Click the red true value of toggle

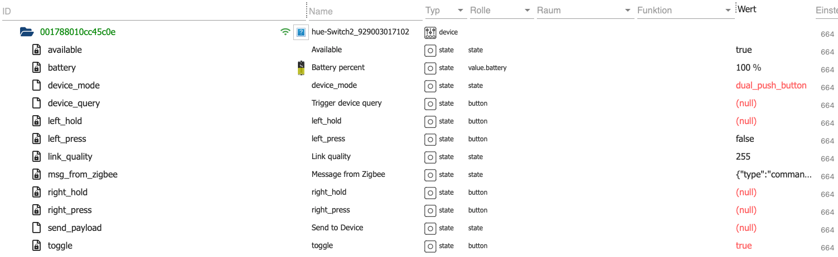coord(744,246)
